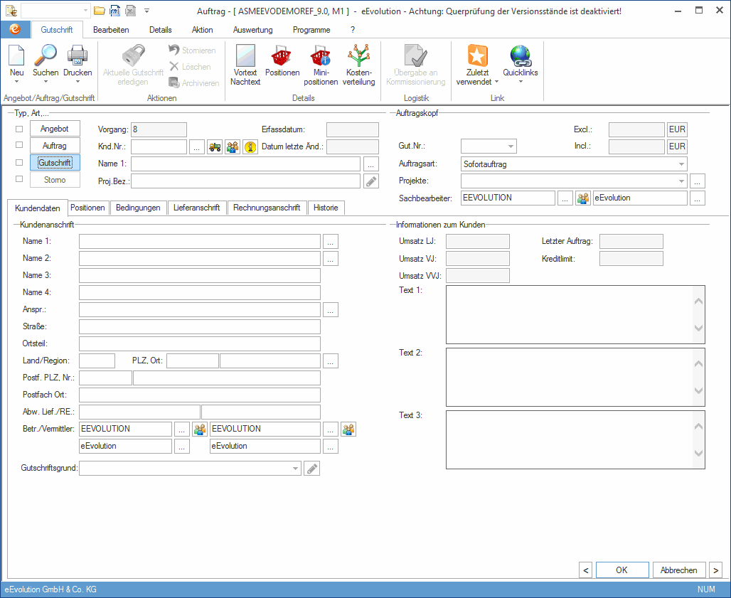
Task: Click the delivery truck icon beside Knd.Nr.
Action: click(x=215, y=146)
